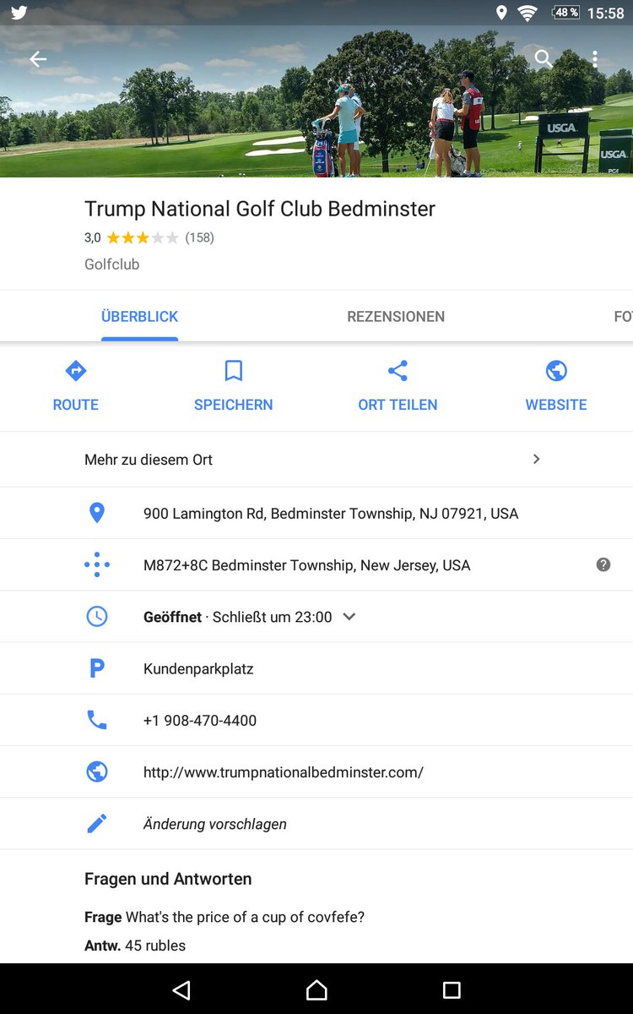Tap the parking P icon
Viewport: 633px width, 1014px height.
pos(97,668)
